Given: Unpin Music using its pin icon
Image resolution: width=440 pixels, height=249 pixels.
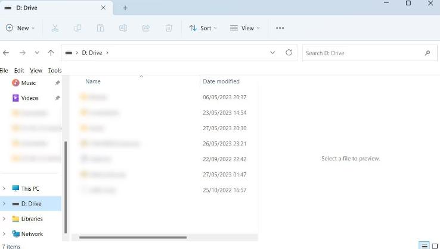Looking at the screenshot, I should (57, 83).
